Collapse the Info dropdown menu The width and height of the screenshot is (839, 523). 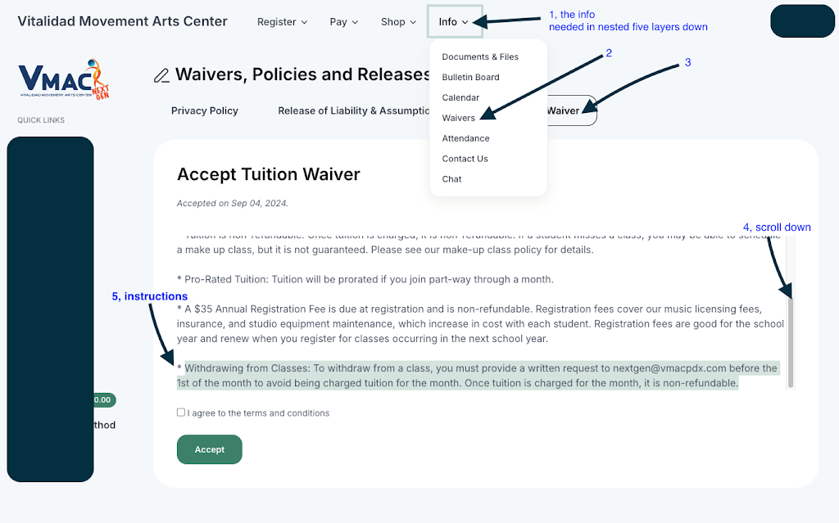click(454, 22)
